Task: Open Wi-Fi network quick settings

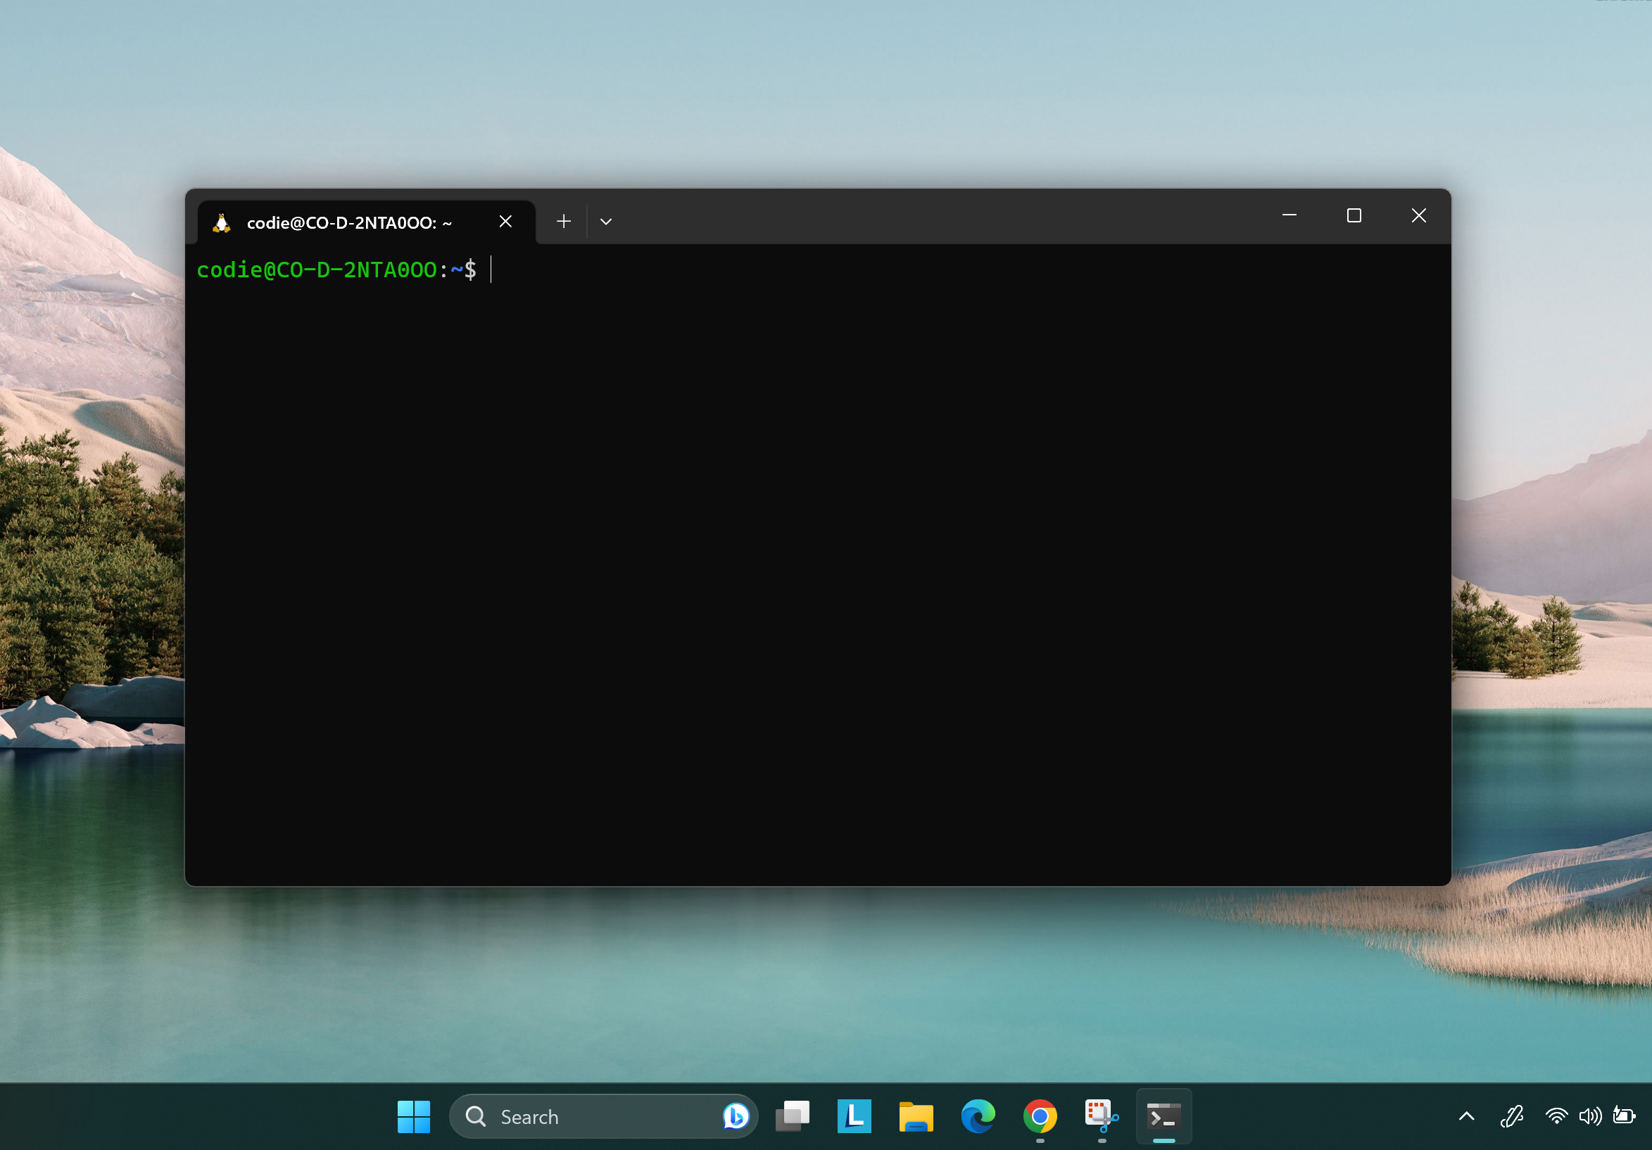Action: click(x=1556, y=1116)
